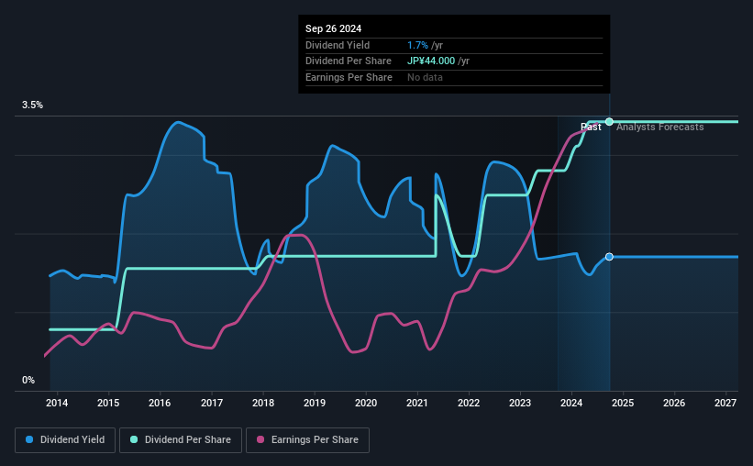Click the 2016 x-axis label

click(160, 403)
